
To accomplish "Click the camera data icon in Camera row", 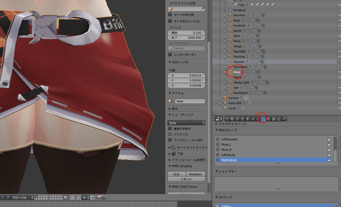I will coord(246,98).
